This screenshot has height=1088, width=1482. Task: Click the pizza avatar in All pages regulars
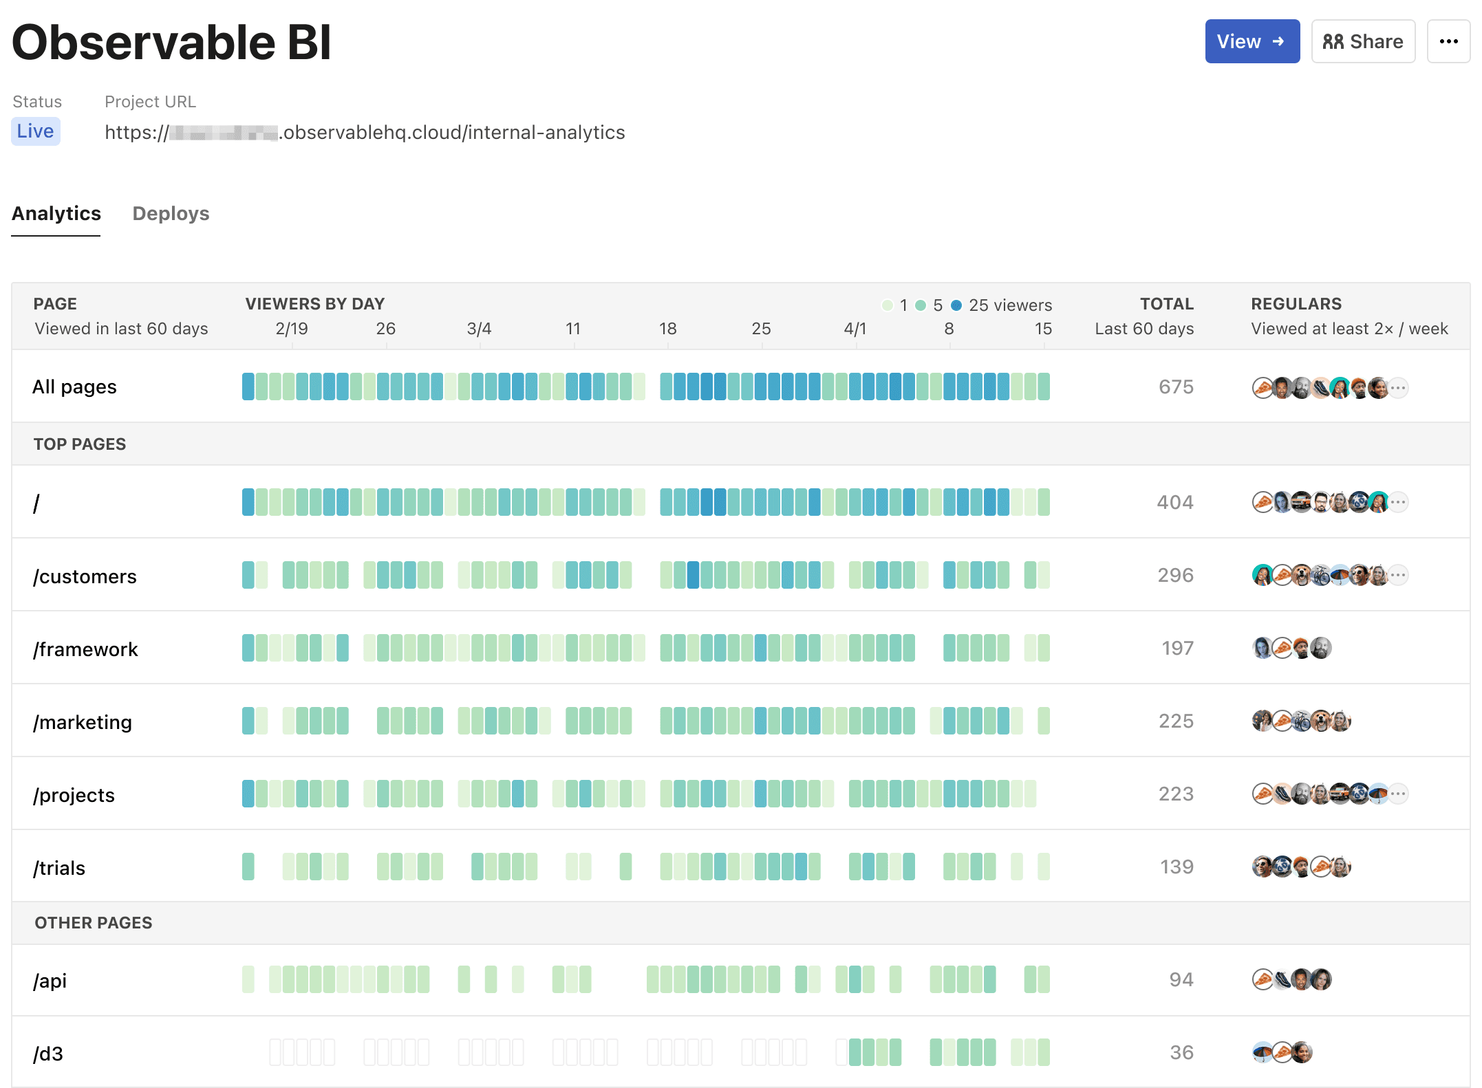pos(1262,387)
